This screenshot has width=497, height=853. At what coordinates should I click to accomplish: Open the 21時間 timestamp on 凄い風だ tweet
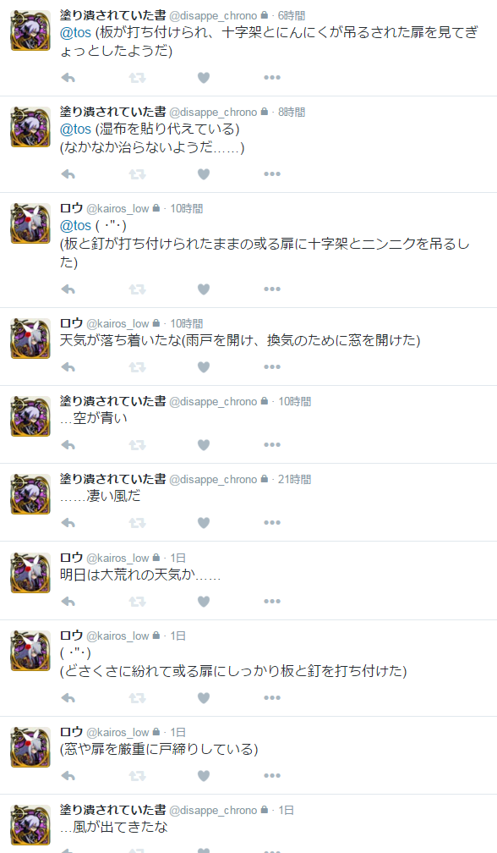click(294, 479)
